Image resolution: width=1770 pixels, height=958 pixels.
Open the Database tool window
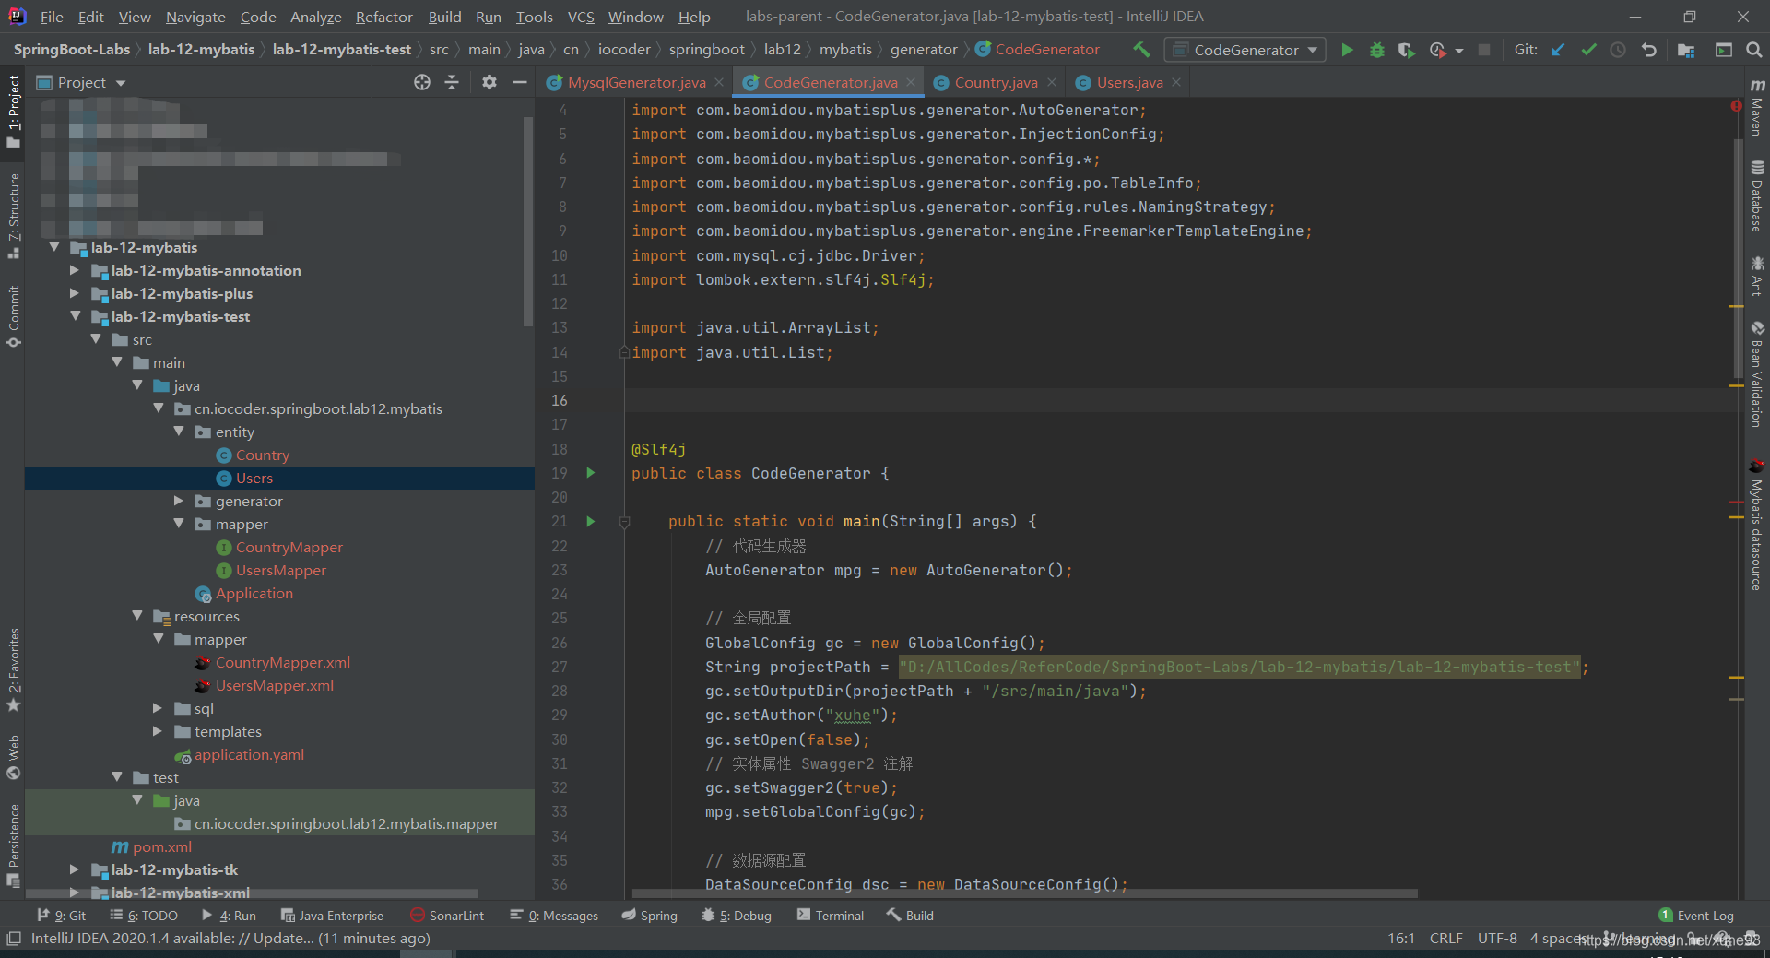coord(1757,196)
